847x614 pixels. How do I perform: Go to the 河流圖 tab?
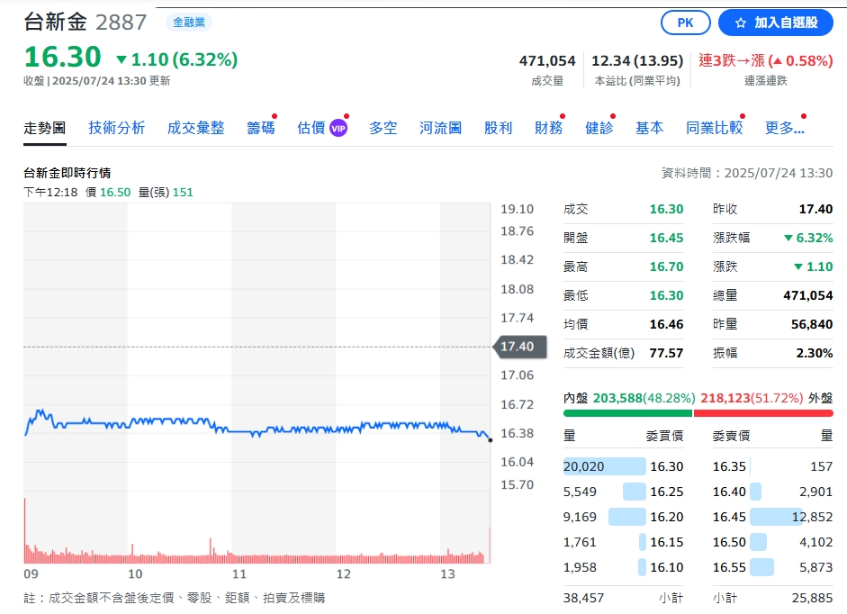pyautogui.click(x=440, y=128)
